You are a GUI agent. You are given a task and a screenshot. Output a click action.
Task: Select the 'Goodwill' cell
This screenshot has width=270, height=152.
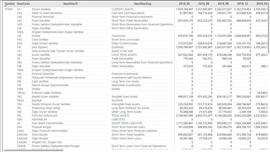click(x=117, y=100)
